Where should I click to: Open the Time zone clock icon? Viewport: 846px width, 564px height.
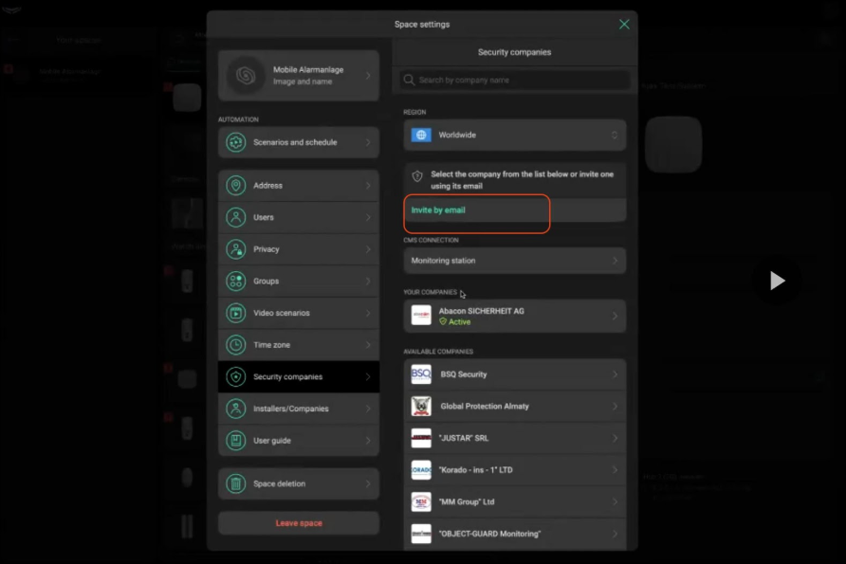(x=235, y=344)
